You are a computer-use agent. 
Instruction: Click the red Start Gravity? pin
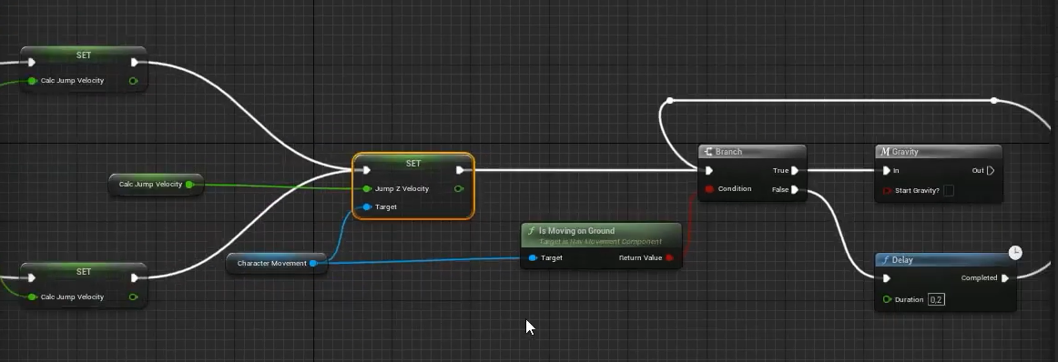pos(887,191)
